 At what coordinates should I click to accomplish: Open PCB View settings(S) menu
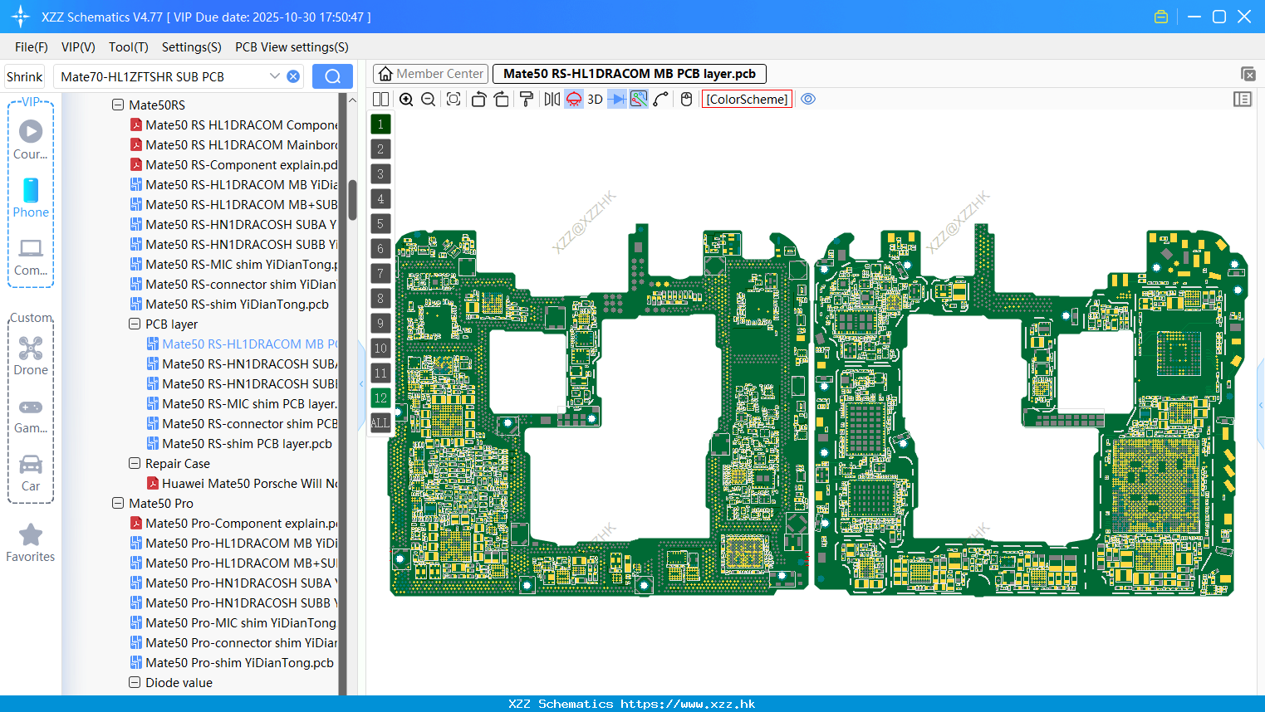click(x=292, y=47)
